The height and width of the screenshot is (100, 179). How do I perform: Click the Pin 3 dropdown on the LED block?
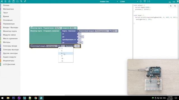pyautogui.click(x=63, y=46)
